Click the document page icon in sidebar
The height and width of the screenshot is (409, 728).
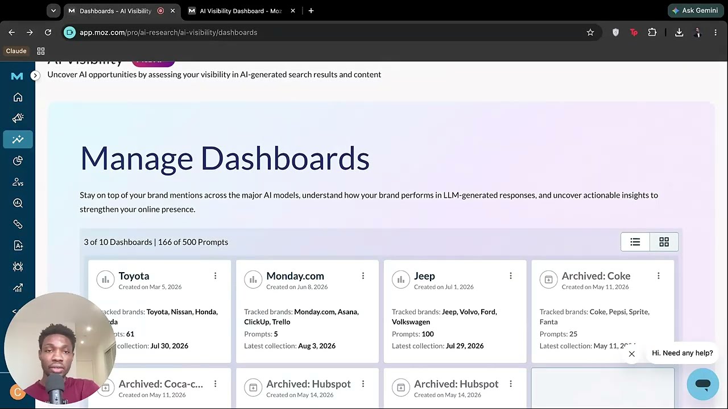point(18,245)
